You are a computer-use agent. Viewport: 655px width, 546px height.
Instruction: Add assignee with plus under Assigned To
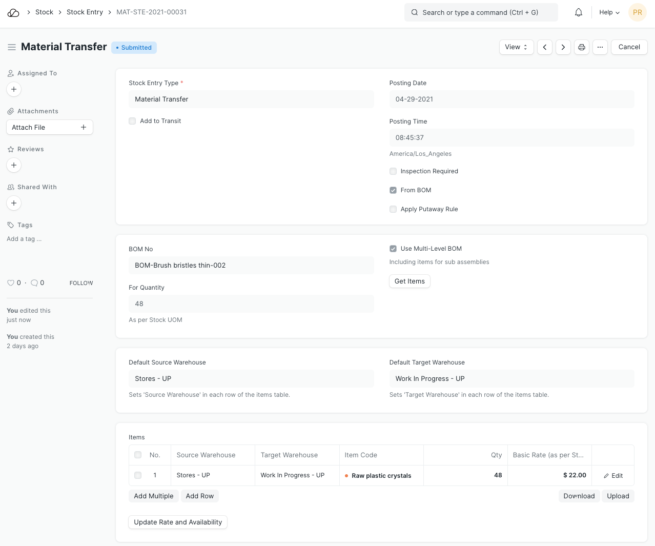click(x=14, y=89)
